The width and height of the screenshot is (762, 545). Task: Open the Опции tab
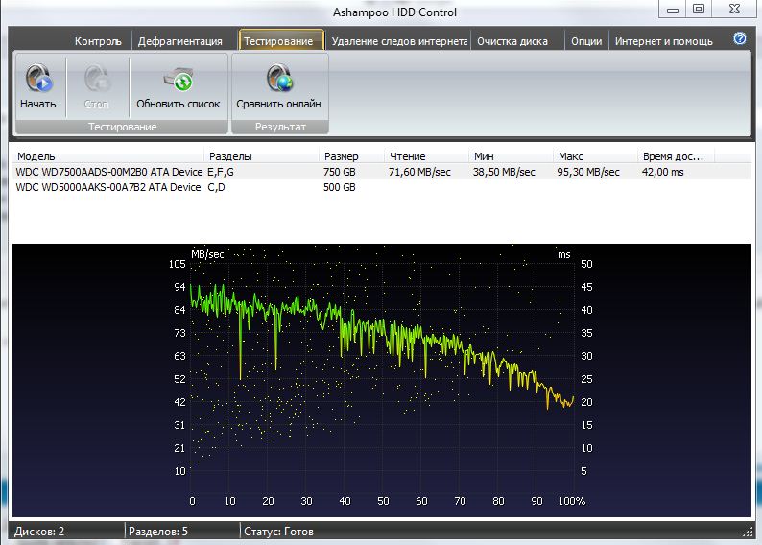click(586, 41)
